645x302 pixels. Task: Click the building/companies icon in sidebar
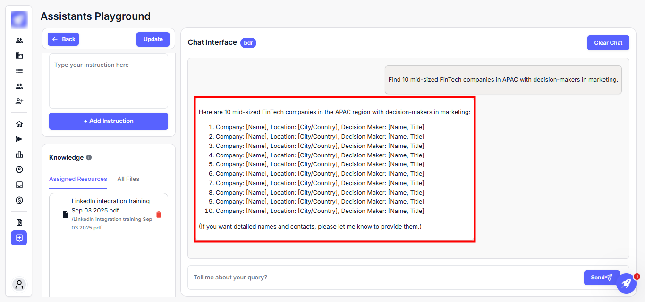coord(19,56)
